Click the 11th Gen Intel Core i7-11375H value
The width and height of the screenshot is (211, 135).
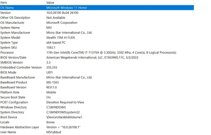point(111,52)
